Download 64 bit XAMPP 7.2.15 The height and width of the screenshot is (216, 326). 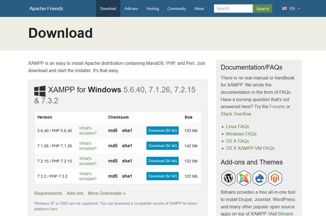pos(163,161)
